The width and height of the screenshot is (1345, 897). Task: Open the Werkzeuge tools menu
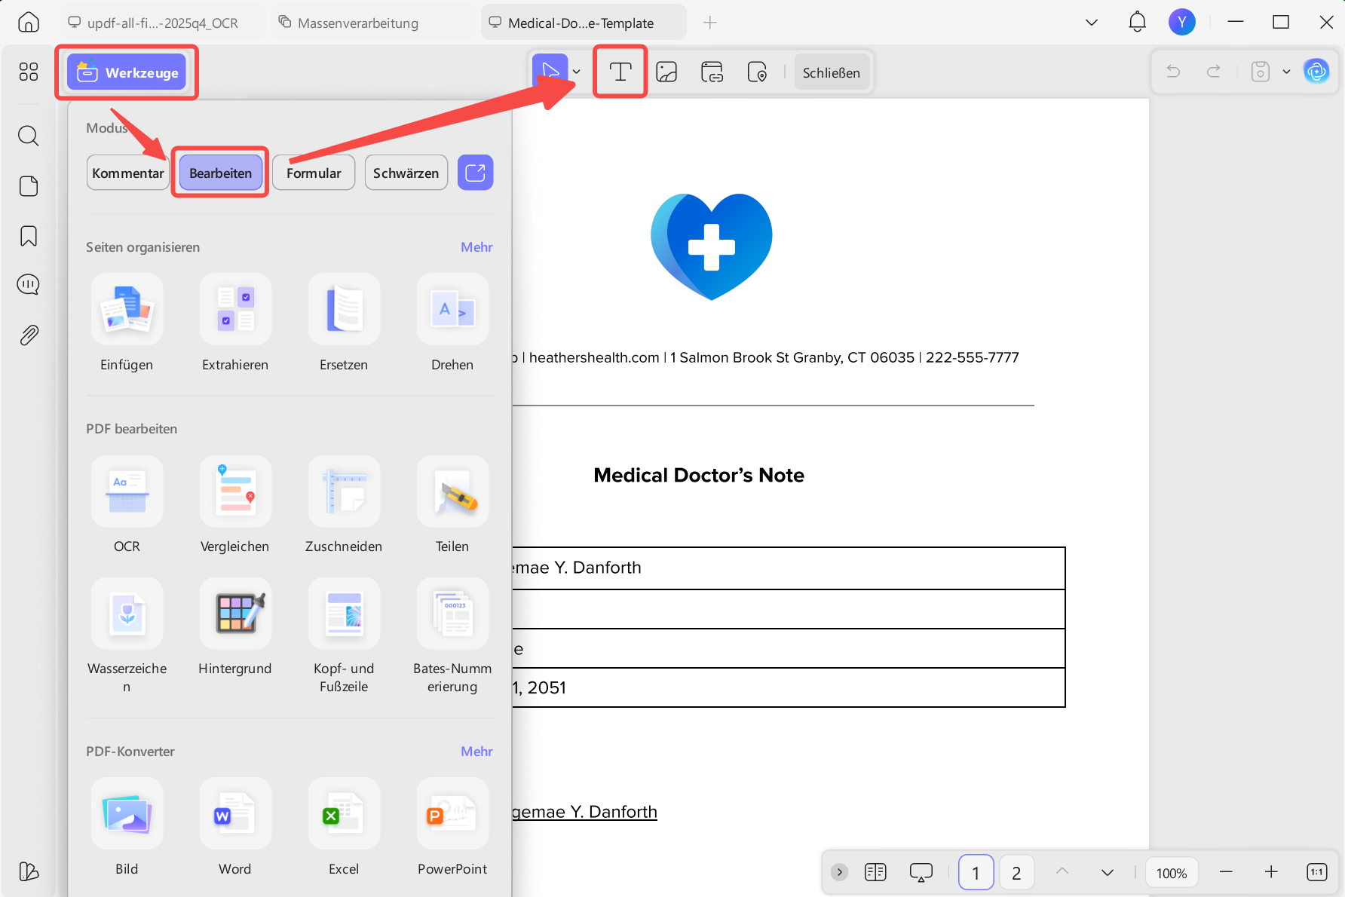pos(126,72)
